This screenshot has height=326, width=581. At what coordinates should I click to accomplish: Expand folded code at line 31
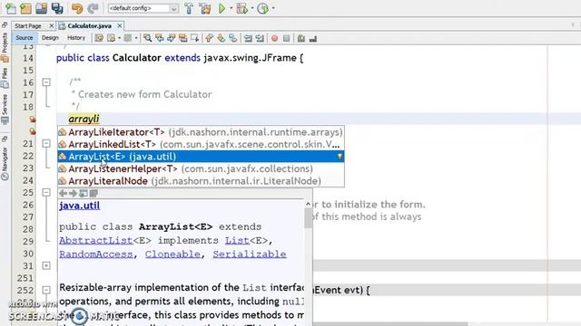tap(46, 265)
